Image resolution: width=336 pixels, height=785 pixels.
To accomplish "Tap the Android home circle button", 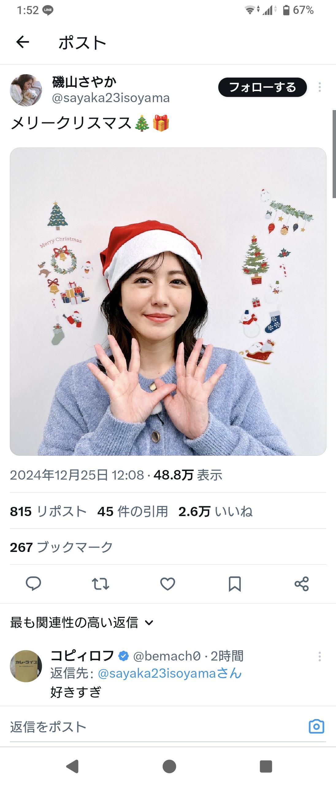I will (x=169, y=766).
